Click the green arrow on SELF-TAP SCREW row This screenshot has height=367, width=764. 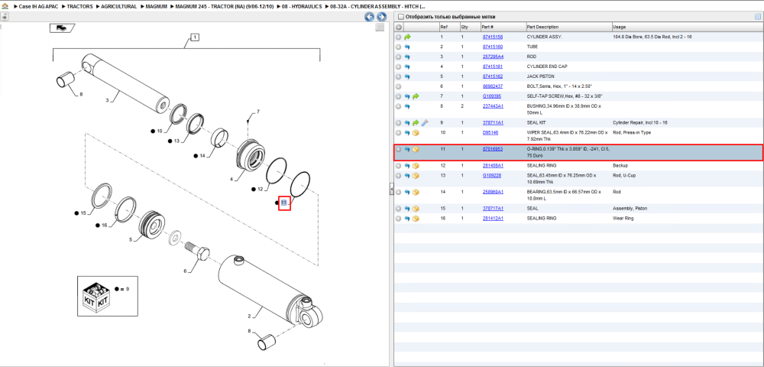tap(416, 96)
